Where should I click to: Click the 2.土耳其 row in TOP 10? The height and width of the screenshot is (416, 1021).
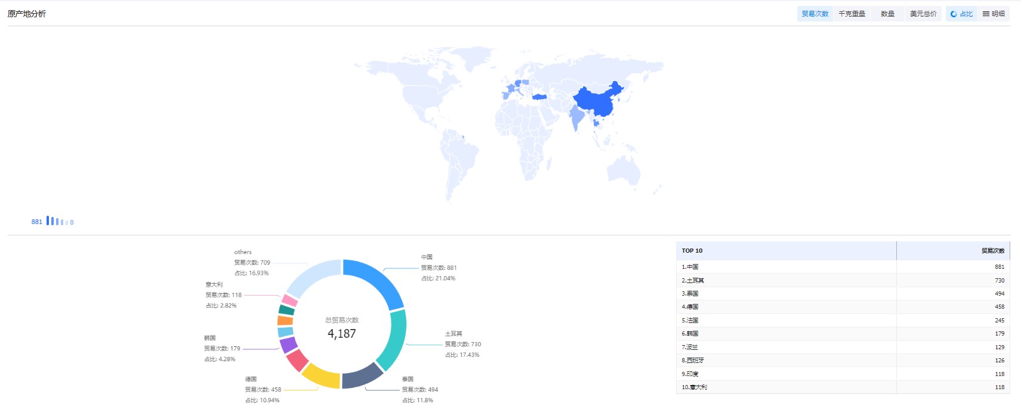(x=843, y=280)
